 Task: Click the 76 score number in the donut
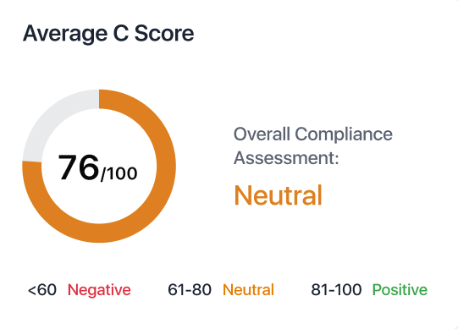tap(79, 167)
